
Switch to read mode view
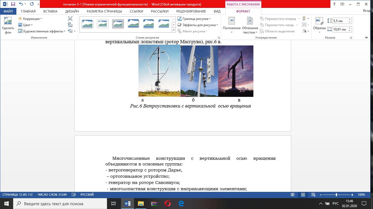293,195
